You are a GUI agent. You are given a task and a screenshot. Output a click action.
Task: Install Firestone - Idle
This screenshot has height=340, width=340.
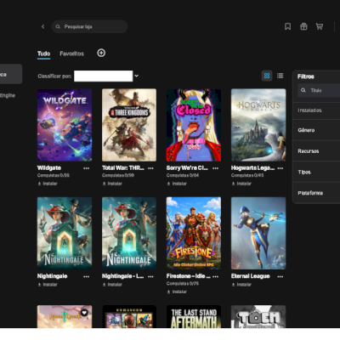coord(177,292)
